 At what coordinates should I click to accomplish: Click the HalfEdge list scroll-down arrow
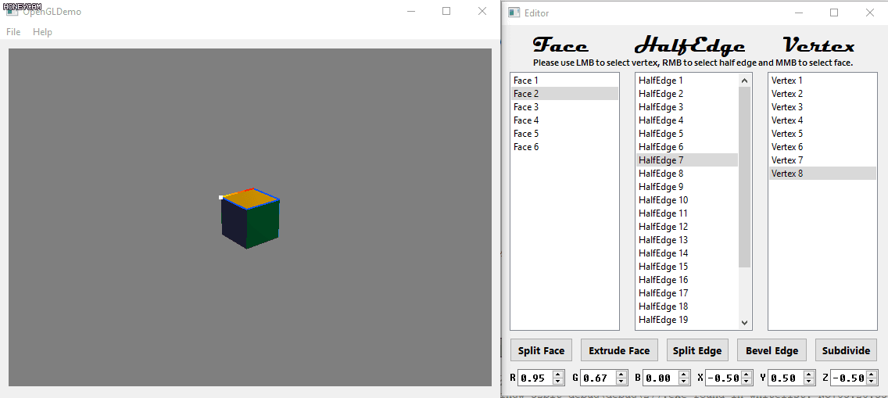(745, 322)
